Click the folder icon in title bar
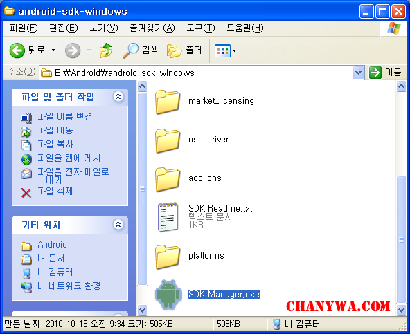The width and height of the screenshot is (410, 334). click(10, 10)
